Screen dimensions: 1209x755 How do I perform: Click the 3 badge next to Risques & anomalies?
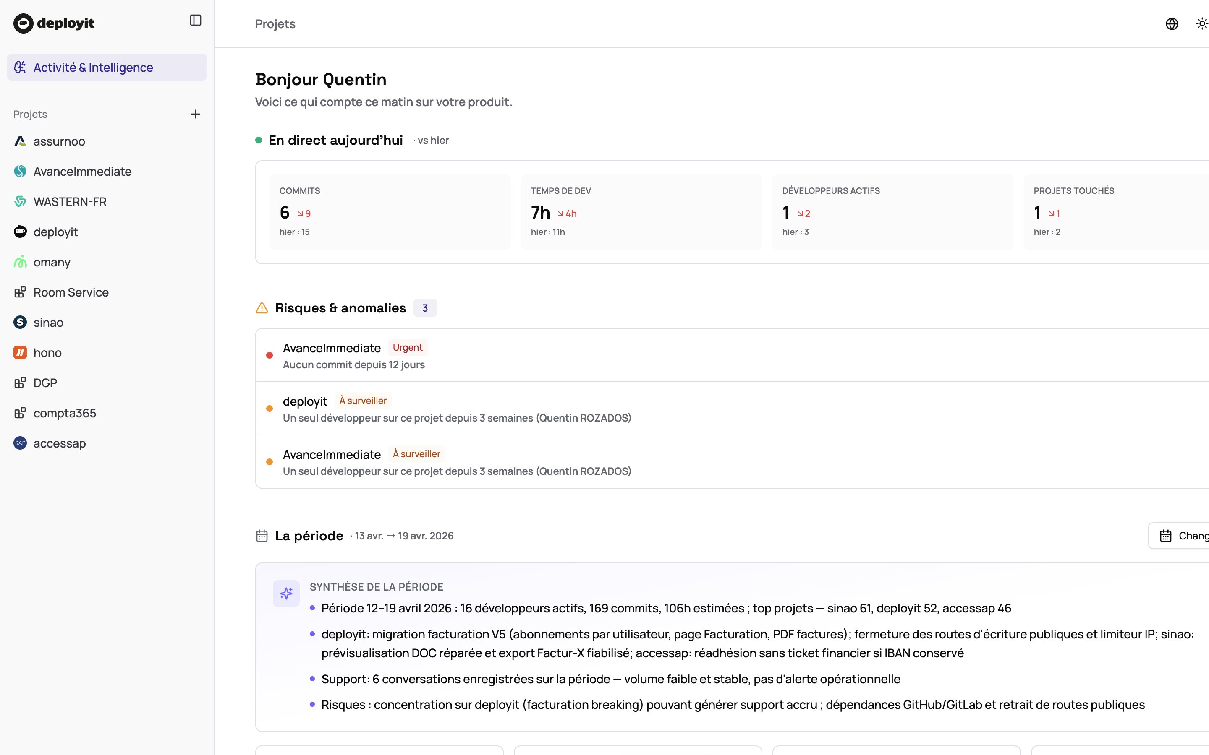click(x=425, y=307)
